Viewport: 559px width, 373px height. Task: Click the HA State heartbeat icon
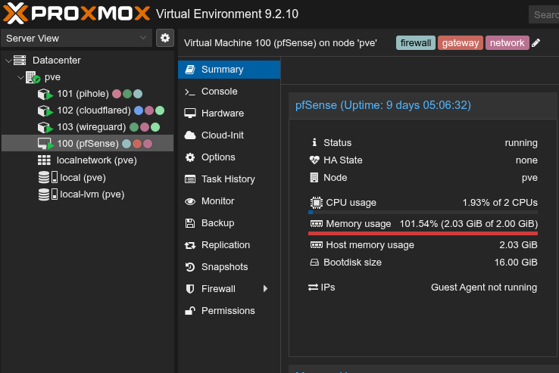314,160
